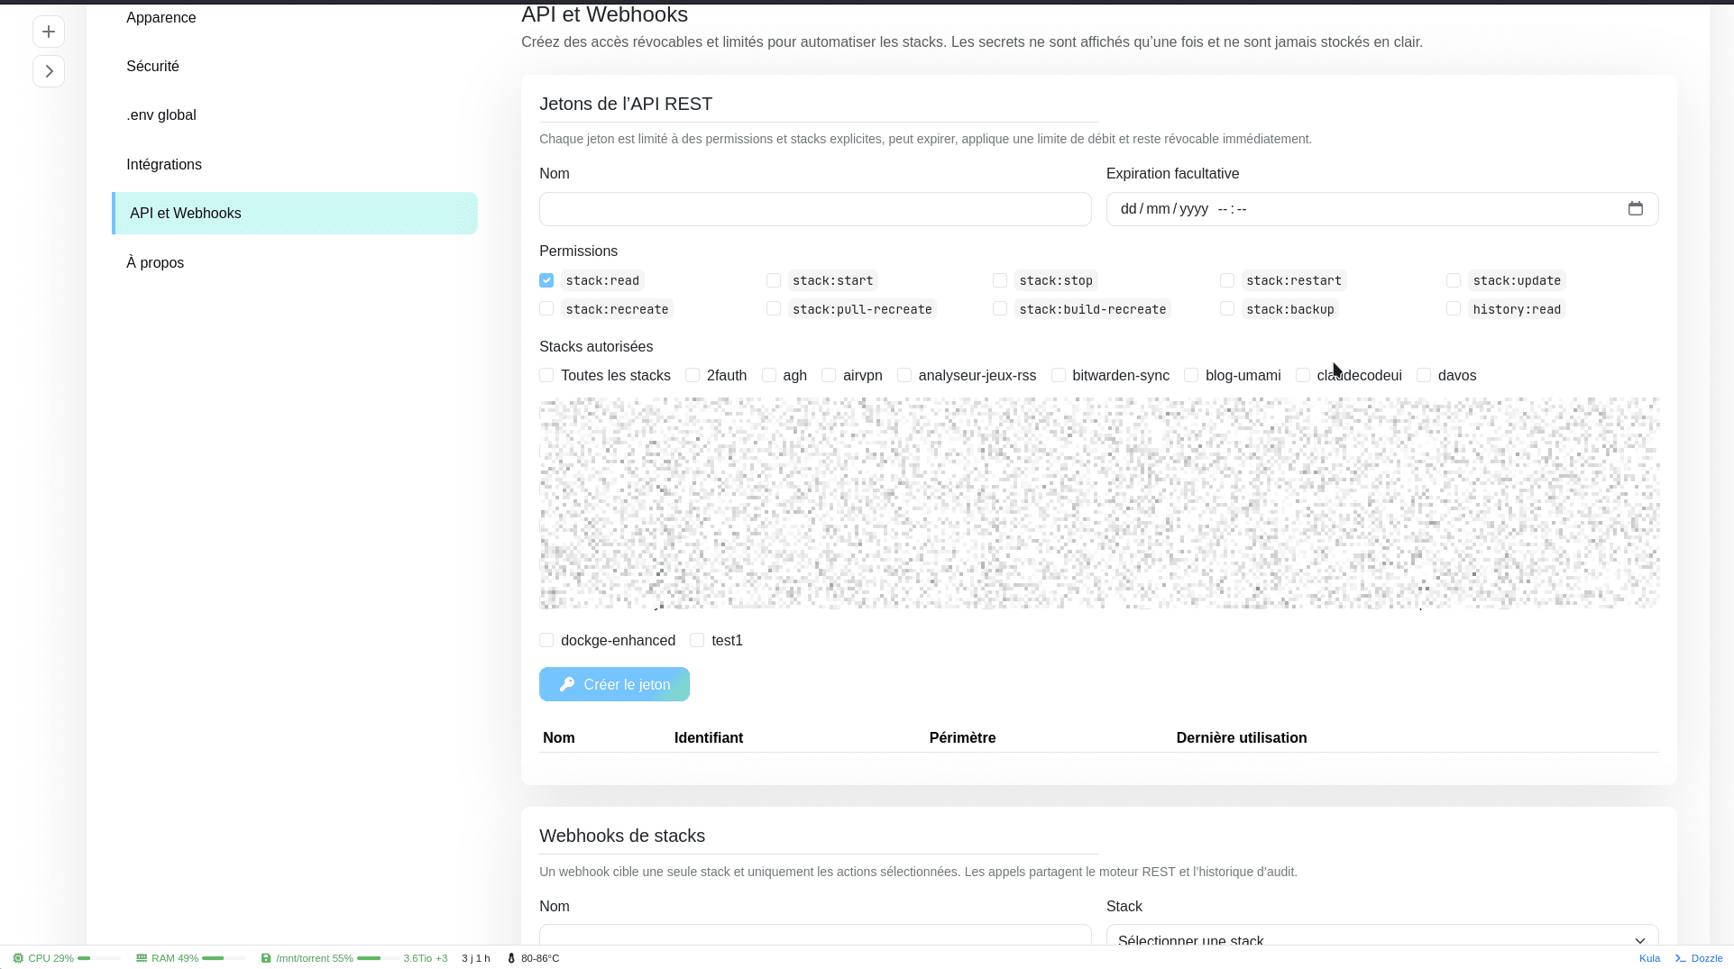The image size is (1734, 969).
Task: Select API et Webhooks section
Action: coord(295,214)
